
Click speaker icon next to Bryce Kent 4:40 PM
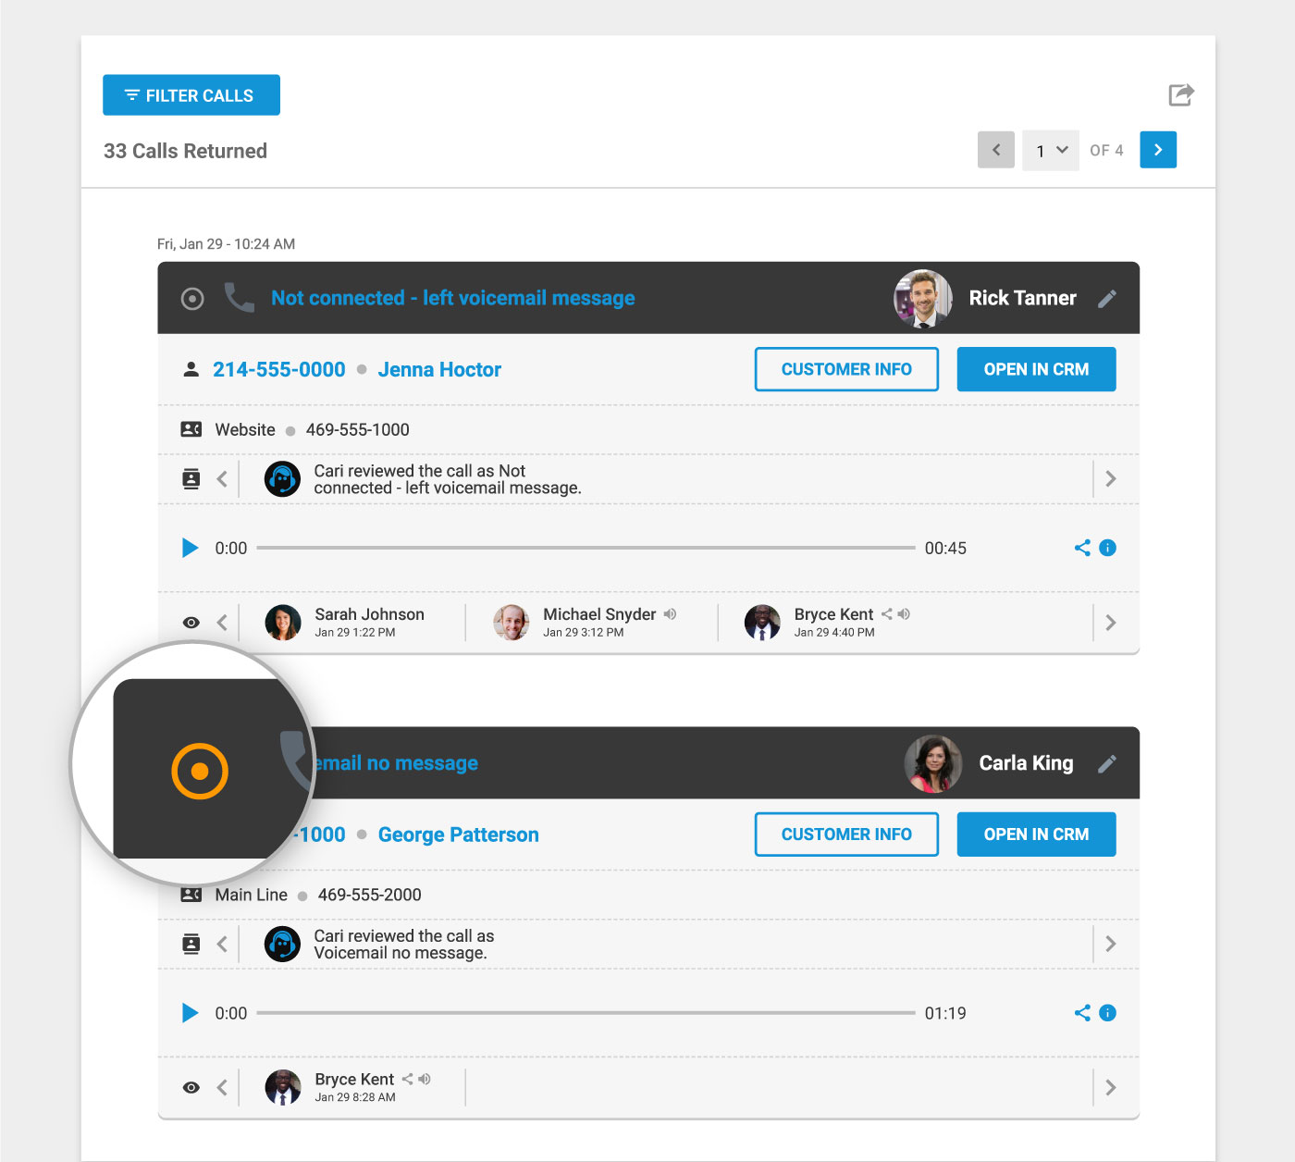click(x=904, y=613)
